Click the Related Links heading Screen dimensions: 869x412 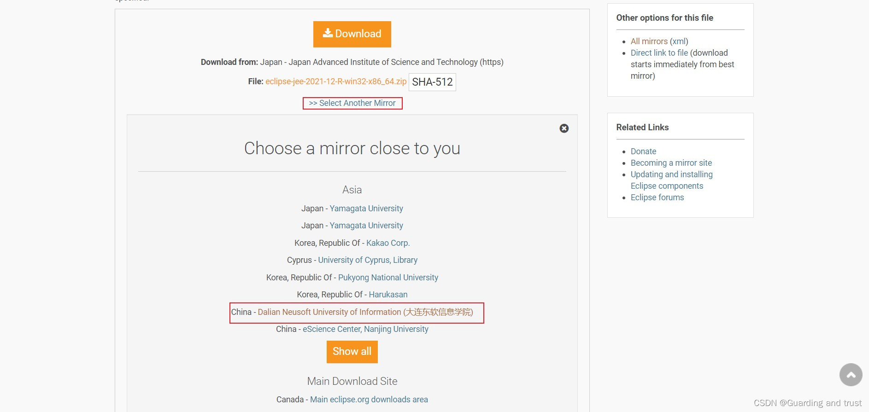tap(642, 128)
